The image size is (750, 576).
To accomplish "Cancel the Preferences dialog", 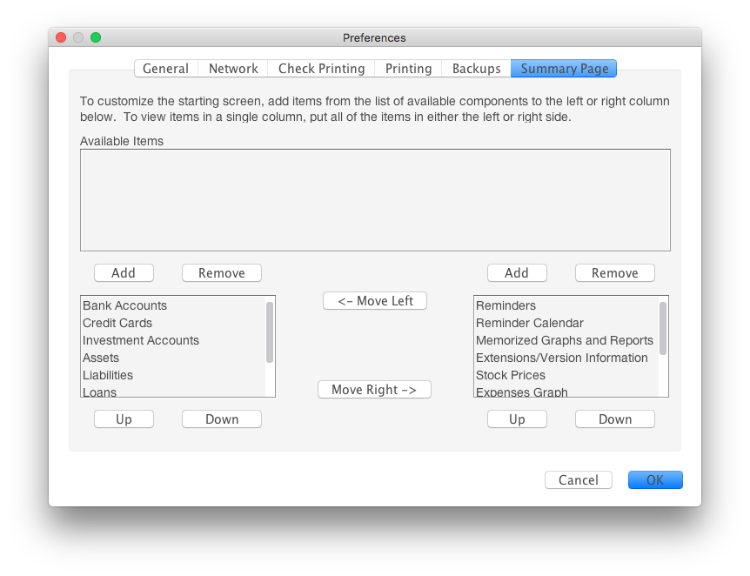I will tap(579, 479).
